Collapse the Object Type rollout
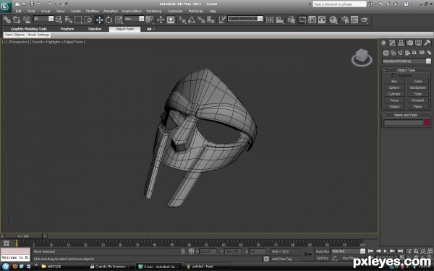Viewport: 434px width, 271px height. [x=406, y=70]
